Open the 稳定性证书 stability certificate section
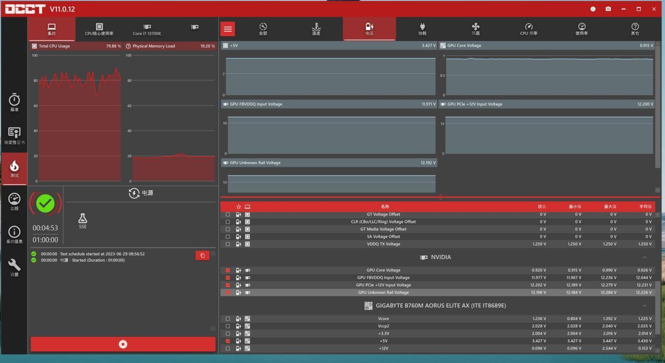This screenshot has width=665, height=363. click(x=14, y=136)
